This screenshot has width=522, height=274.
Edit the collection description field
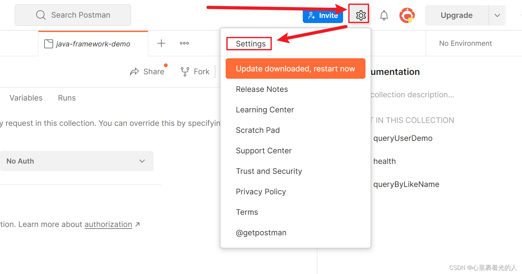[412, 95]
